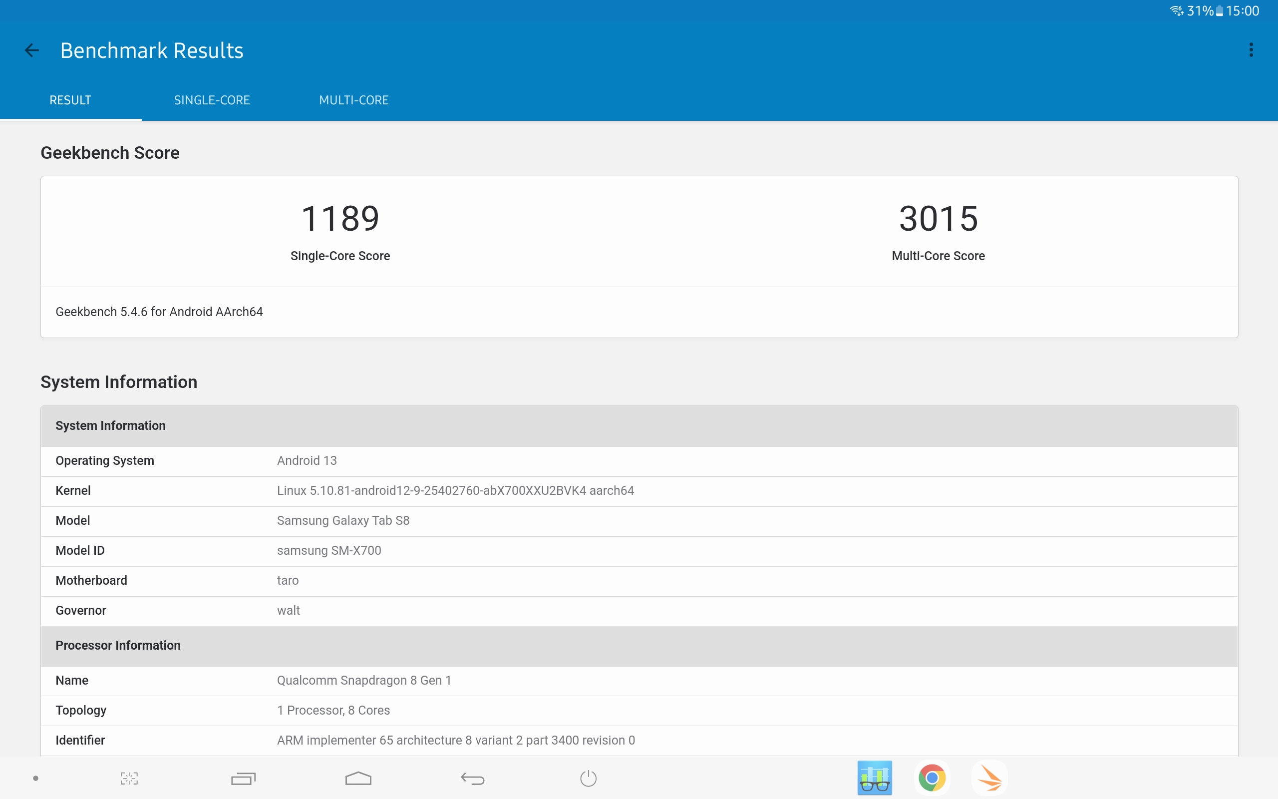Image resolution: width=1278 pixels, height=799 pixels.
Task: Tap the Qualcomm Snapdragon 8 Gen 1 name
Action: click(x=364, y=681)
